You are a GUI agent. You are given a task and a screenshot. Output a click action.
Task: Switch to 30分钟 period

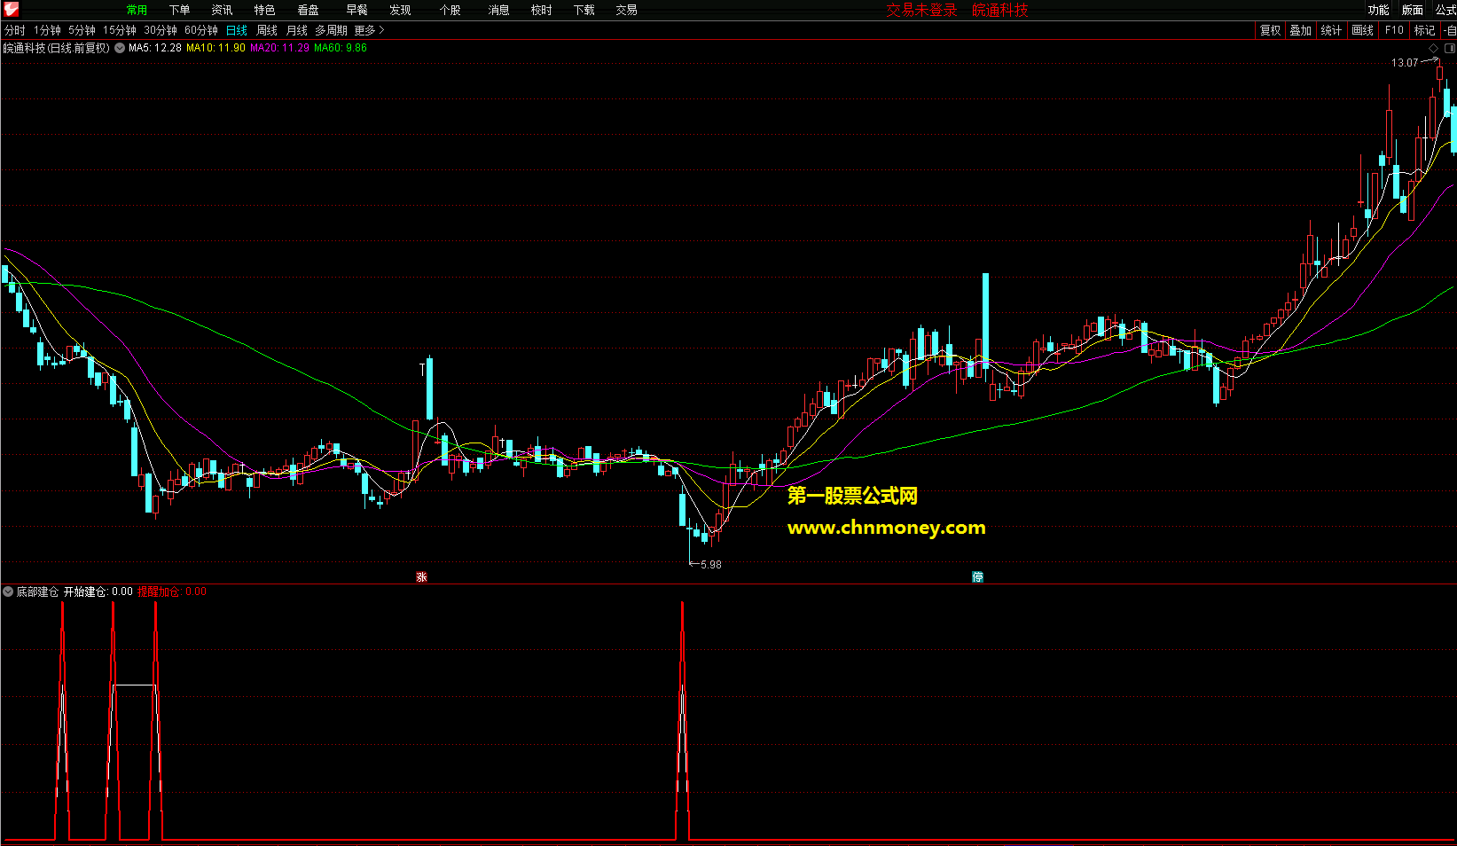point(161,30)
